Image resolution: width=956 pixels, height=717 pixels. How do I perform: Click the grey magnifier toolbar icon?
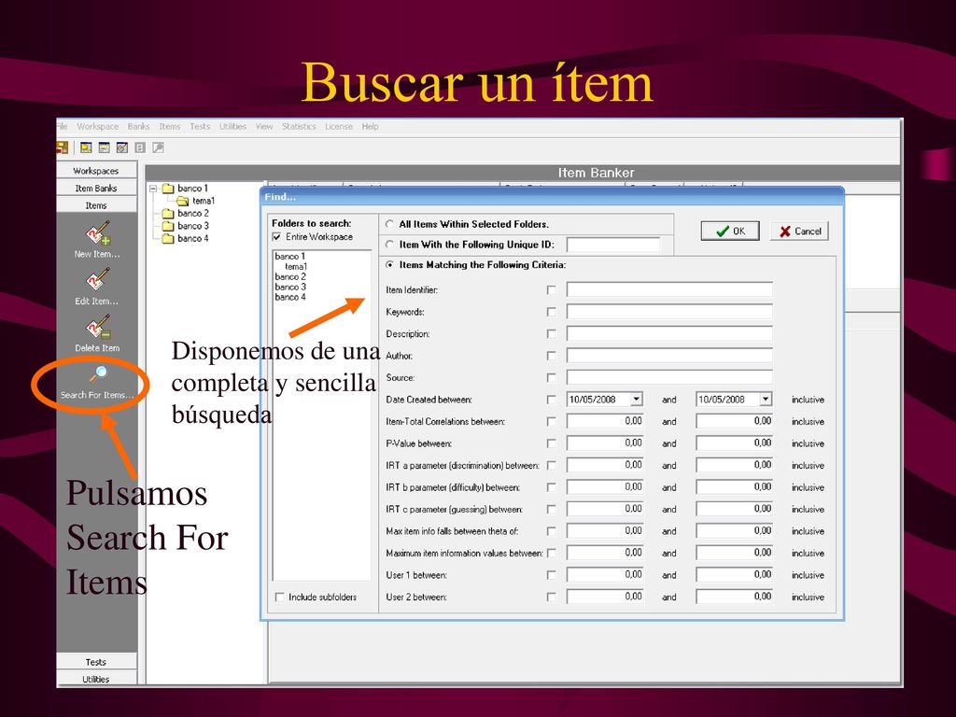(x=158, y=148)
